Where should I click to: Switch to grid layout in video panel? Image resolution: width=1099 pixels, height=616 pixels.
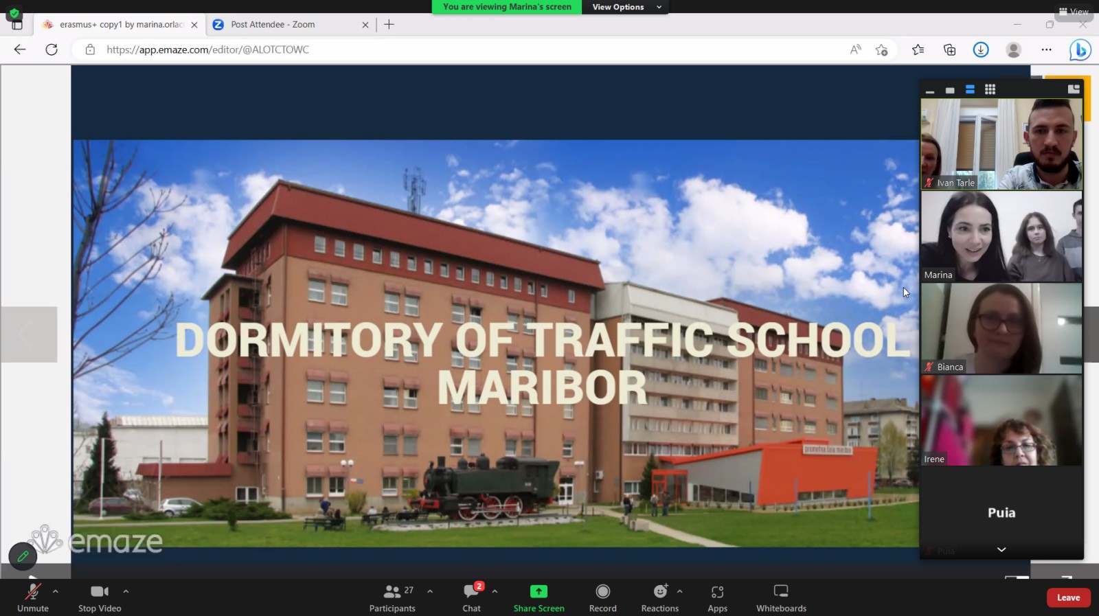pyautogui.click(x=990, y=89)
